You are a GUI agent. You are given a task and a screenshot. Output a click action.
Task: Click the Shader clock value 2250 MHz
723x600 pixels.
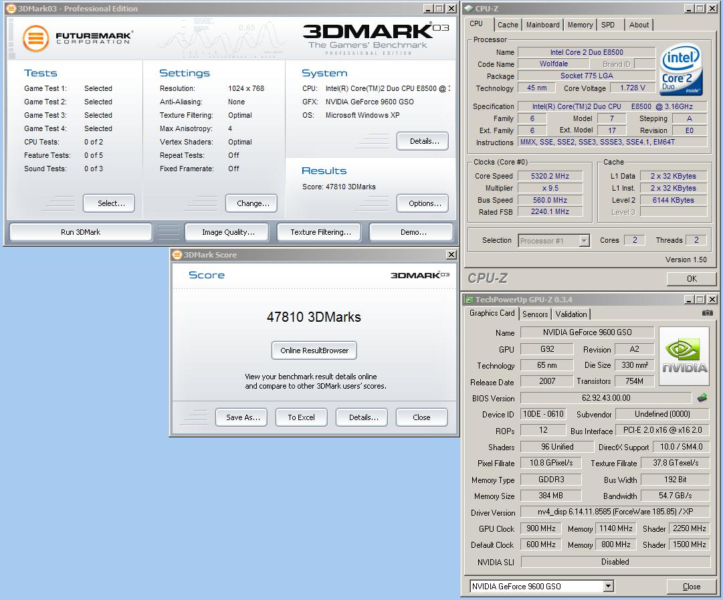[690, 528]
